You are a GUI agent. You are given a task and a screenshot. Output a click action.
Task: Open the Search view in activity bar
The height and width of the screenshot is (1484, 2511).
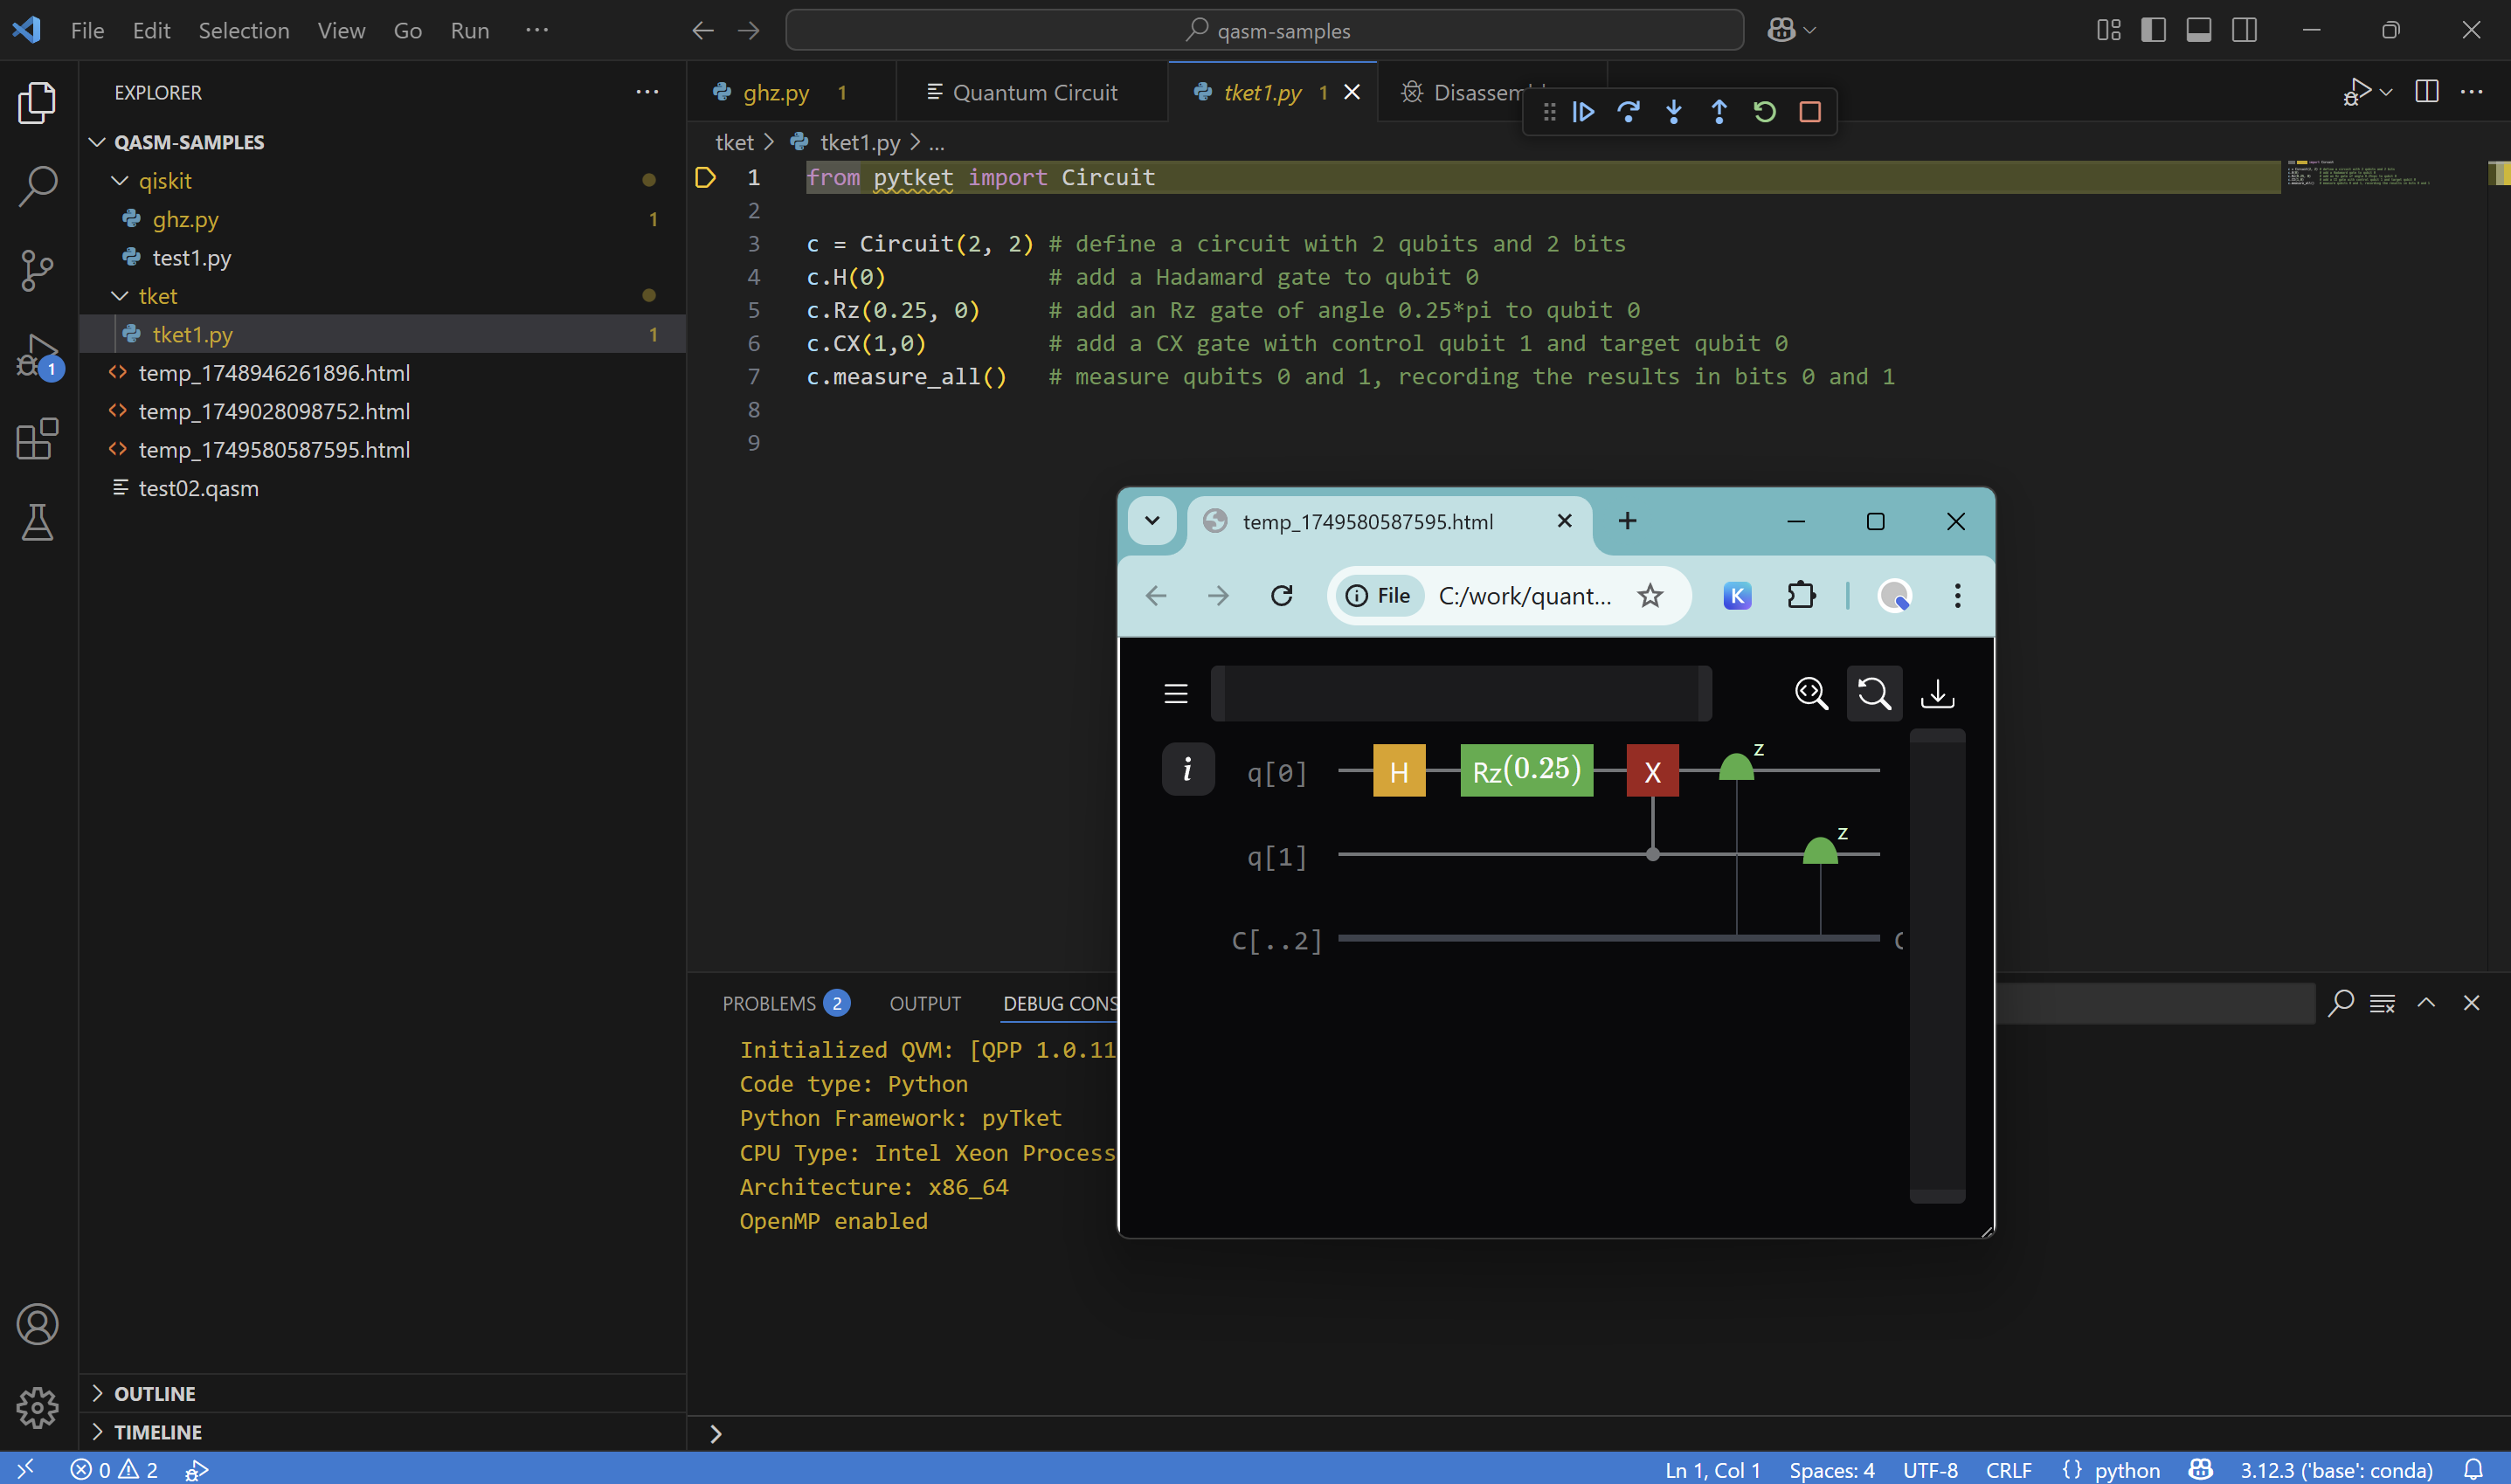pyautogui.click(x=37, y=185)
